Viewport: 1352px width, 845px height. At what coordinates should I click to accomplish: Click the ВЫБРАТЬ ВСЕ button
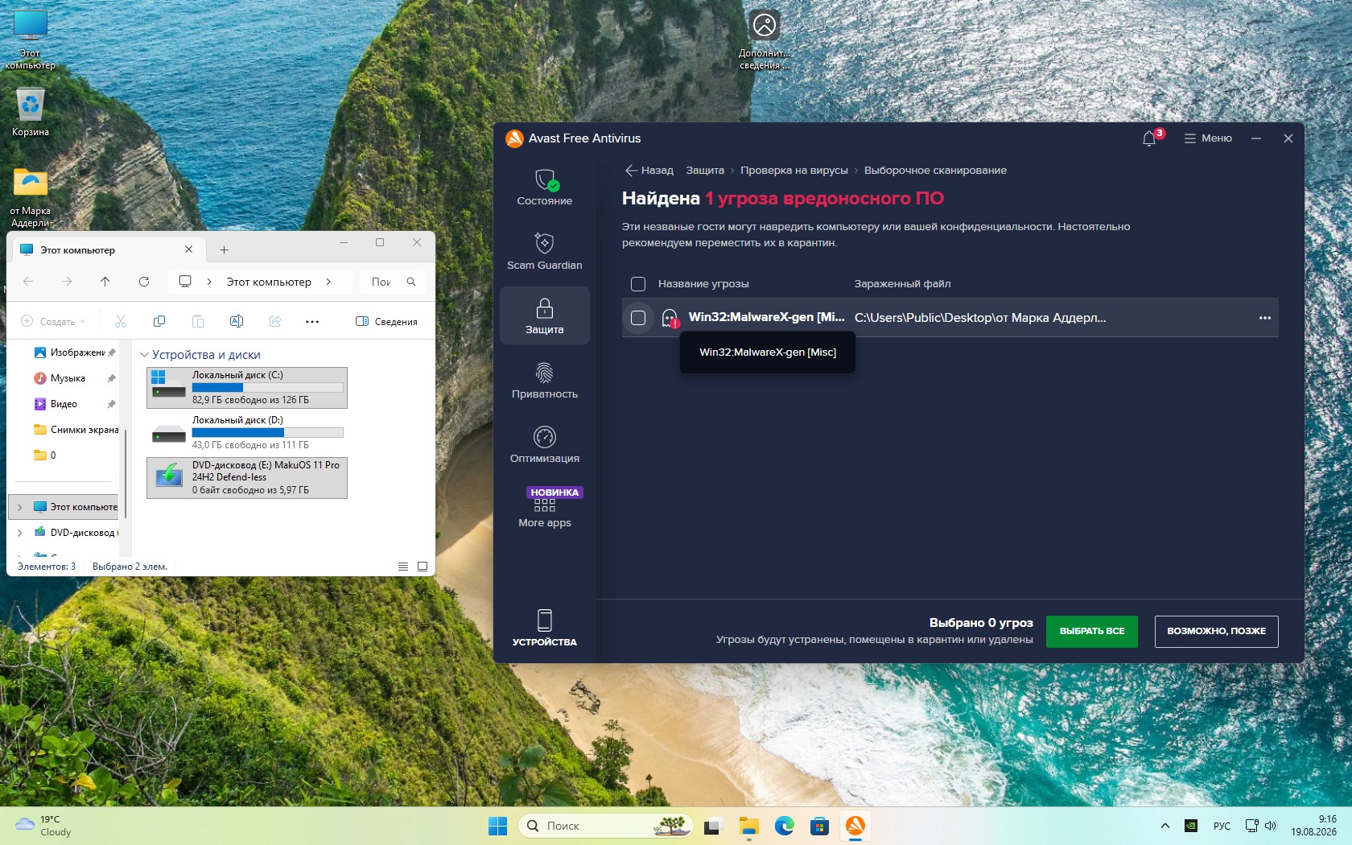1092,631
